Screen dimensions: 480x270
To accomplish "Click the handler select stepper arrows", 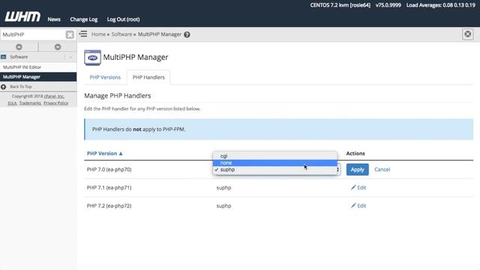I will [338, 169].
